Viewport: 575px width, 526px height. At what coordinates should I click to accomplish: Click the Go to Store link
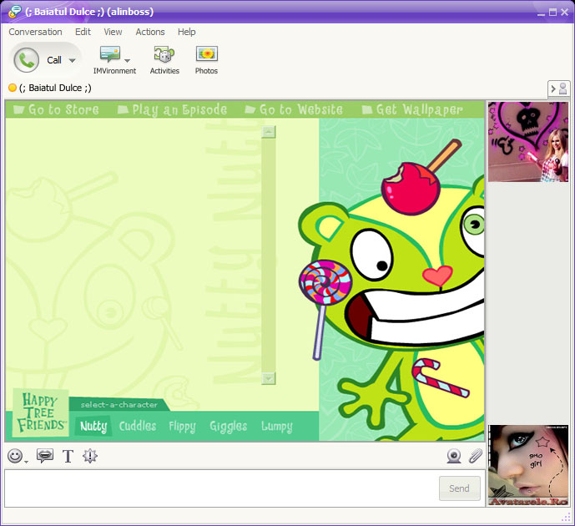[x=56, y=109]
